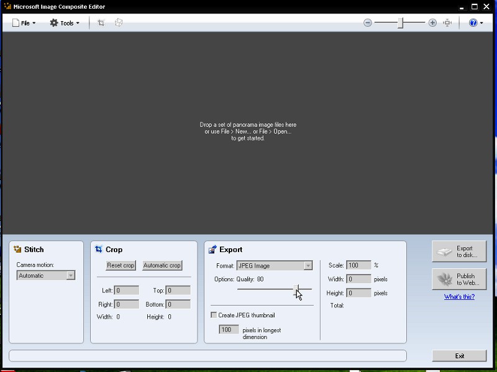Click the zoom out minus icon
The image size is (497, 372).
368,23
